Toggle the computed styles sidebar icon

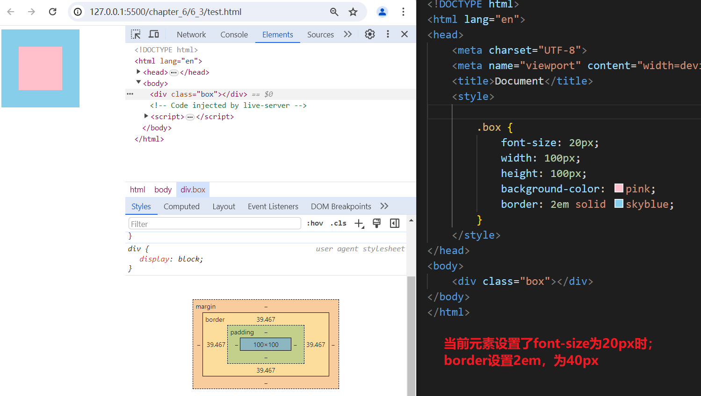pyautogui.click(x=395, y=223)
